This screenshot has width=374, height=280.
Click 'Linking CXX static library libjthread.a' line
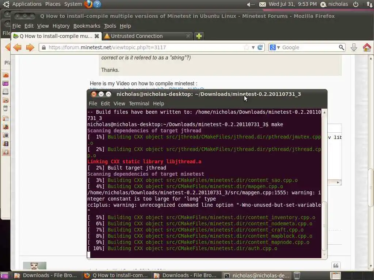point(144,162)
